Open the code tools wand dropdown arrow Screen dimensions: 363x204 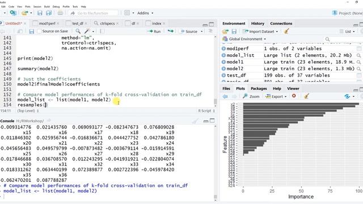(93, 31)
